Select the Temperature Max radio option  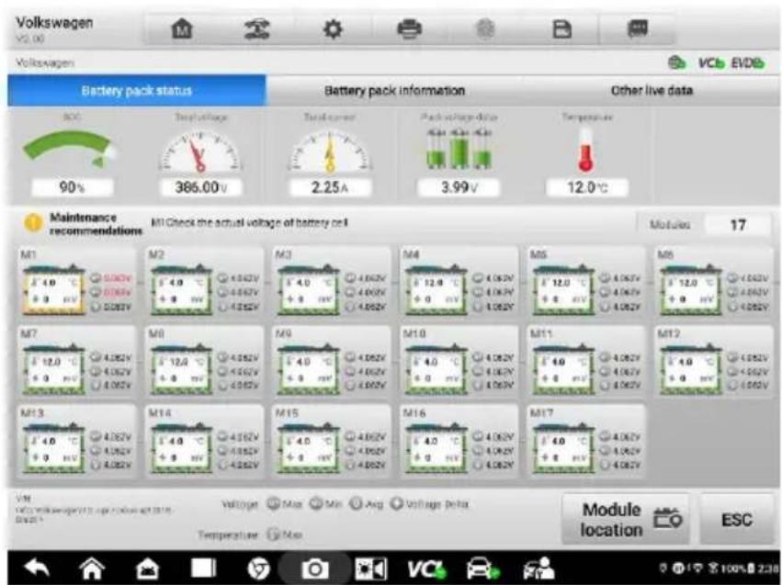[285, 534]
